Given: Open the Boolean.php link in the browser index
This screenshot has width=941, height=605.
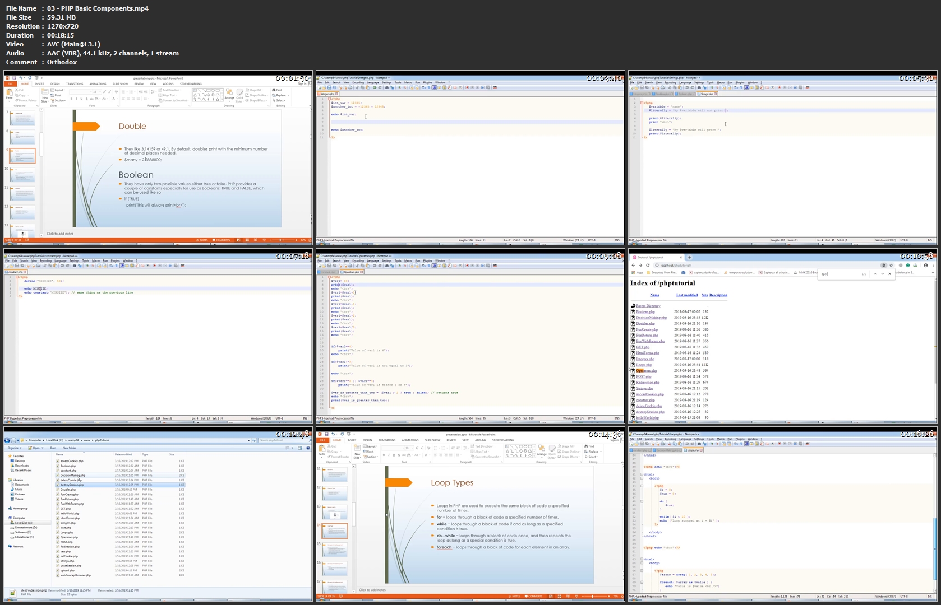Looking at the screenshot, I should (645, 312).
